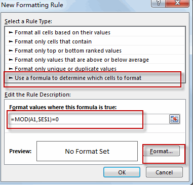Click the 'No Format Set' preview box

click(87, 151)
